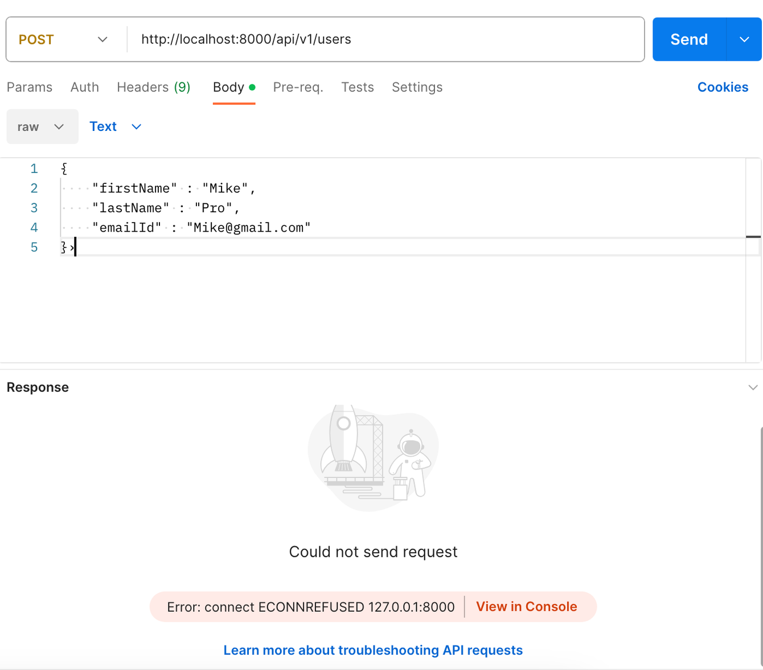Viewport: 763px width, 670px height.
Task: Open the Headers (9) tab
Action: 154,87
